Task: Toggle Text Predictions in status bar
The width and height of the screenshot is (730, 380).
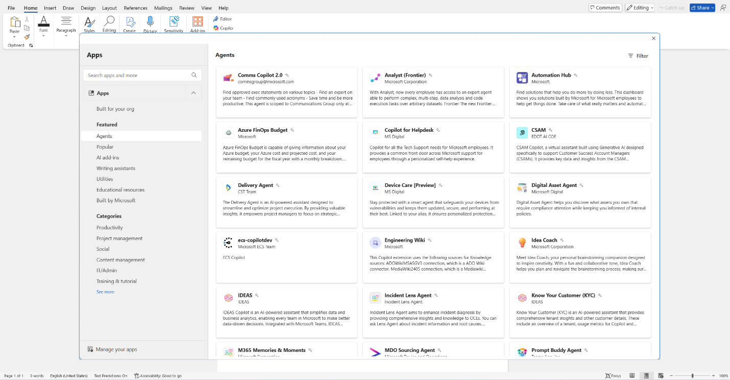Action: click(x=111, y=376)
